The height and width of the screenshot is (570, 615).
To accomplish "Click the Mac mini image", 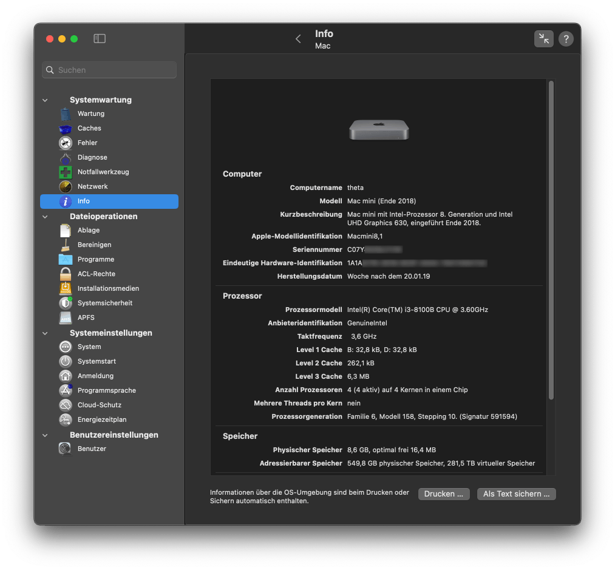I will (x=379, y=130).
